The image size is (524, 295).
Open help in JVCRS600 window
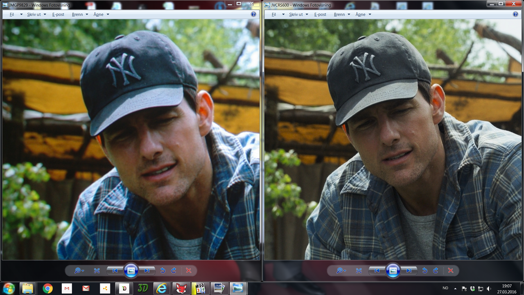click(x=515, y=14)
